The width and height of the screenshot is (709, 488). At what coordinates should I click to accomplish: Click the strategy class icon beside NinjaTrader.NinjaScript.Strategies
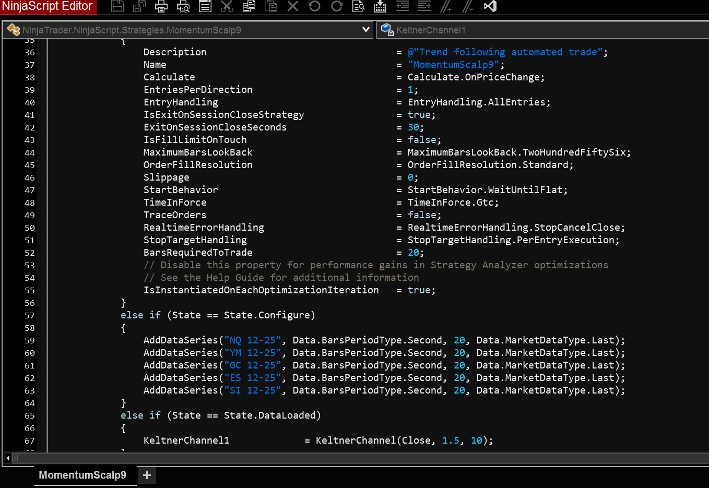[14, 30]
